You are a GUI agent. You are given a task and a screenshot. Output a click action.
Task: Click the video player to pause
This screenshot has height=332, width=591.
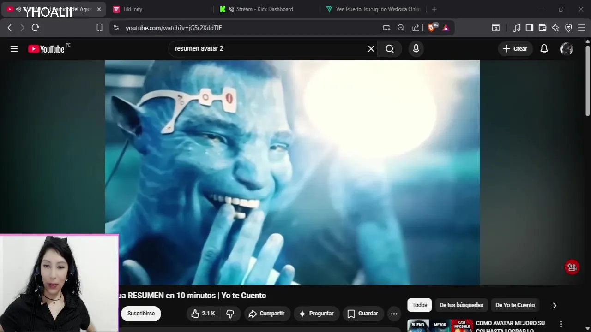click(292, 172)
